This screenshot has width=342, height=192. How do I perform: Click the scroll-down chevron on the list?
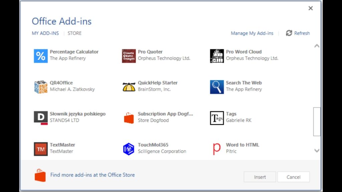(x=317, y=150)
